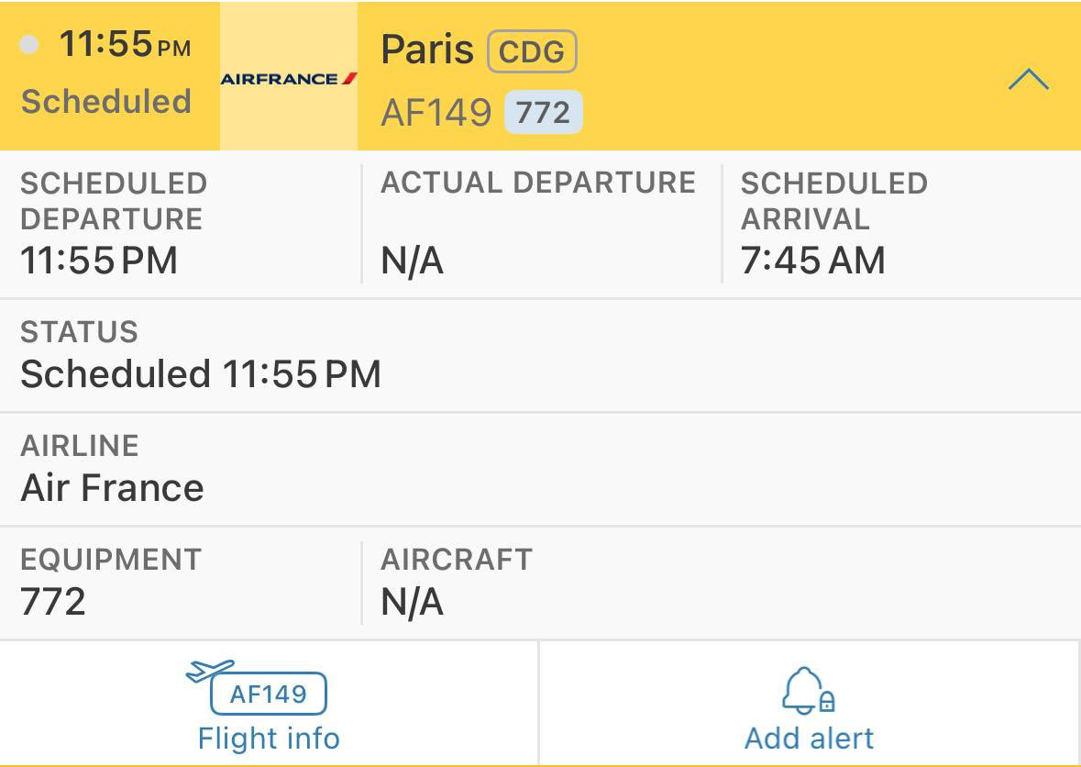The height and width of the screenshot is (767, 1081).
Task: Click the Air France logo
Action: 288,79
